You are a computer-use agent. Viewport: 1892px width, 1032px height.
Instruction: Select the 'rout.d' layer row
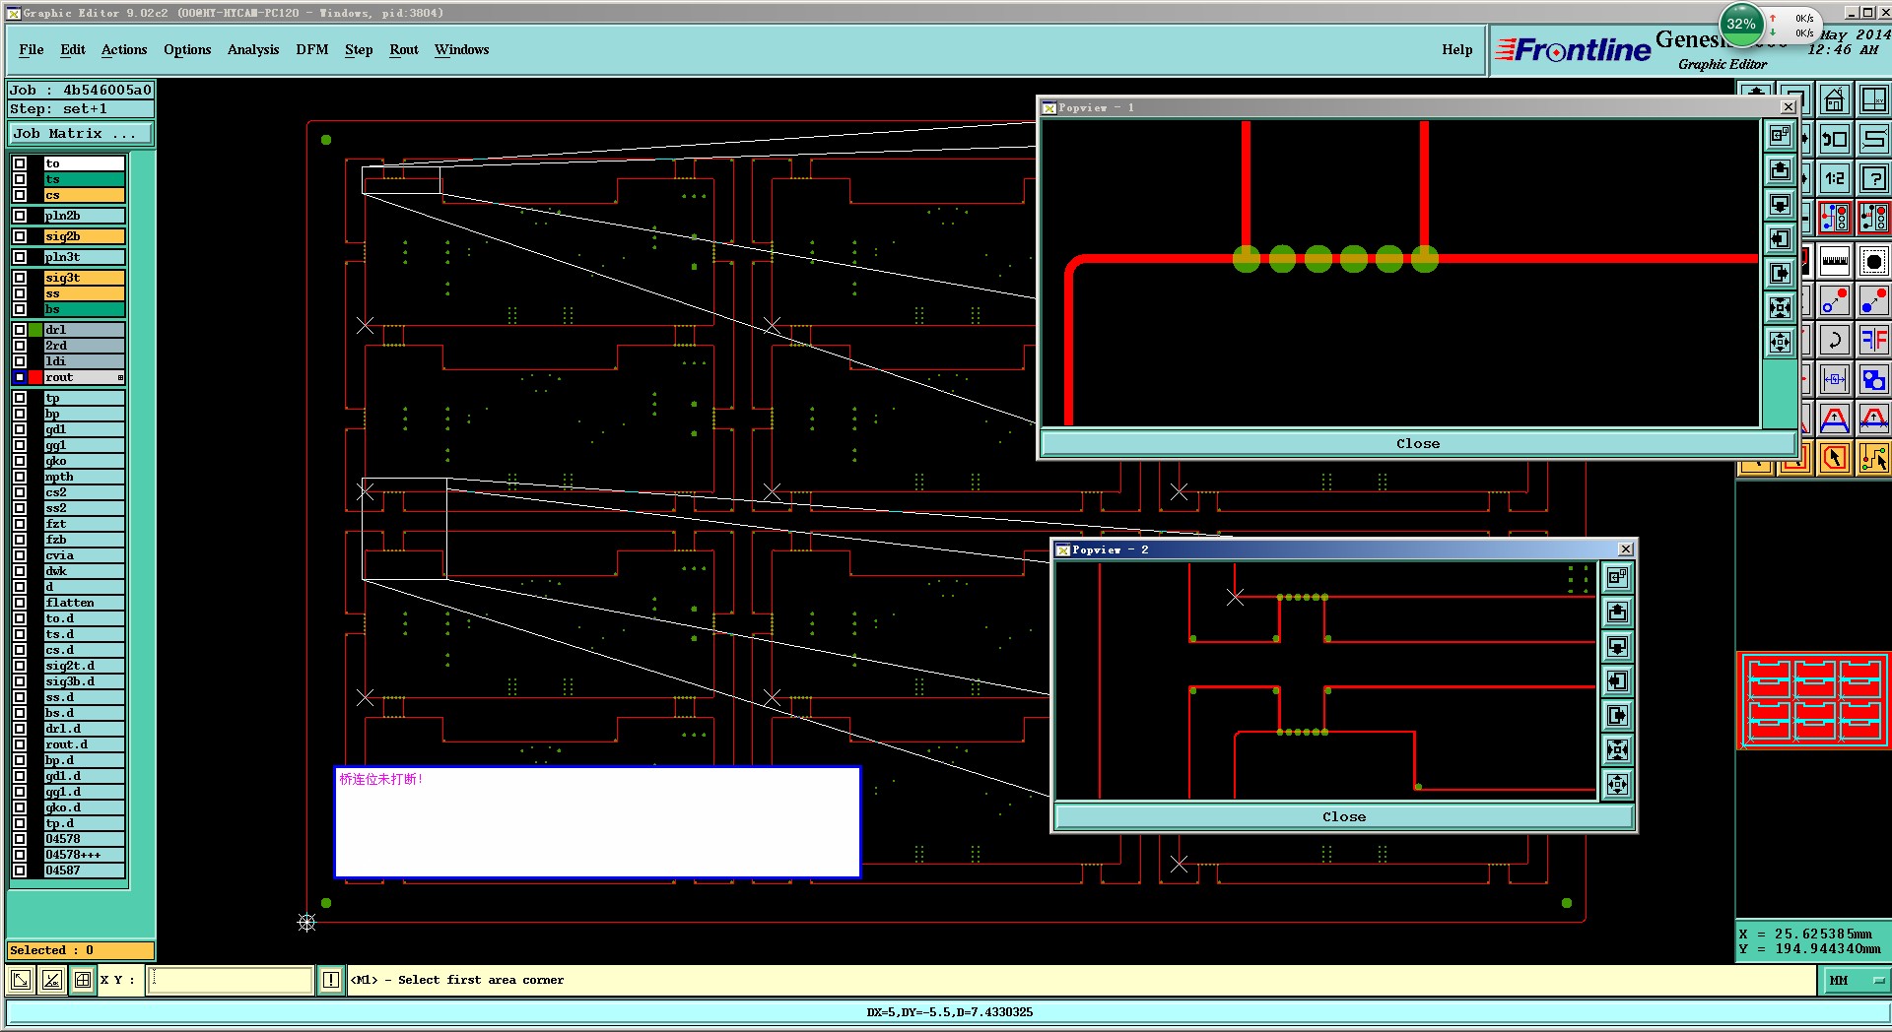pos(85,744)
